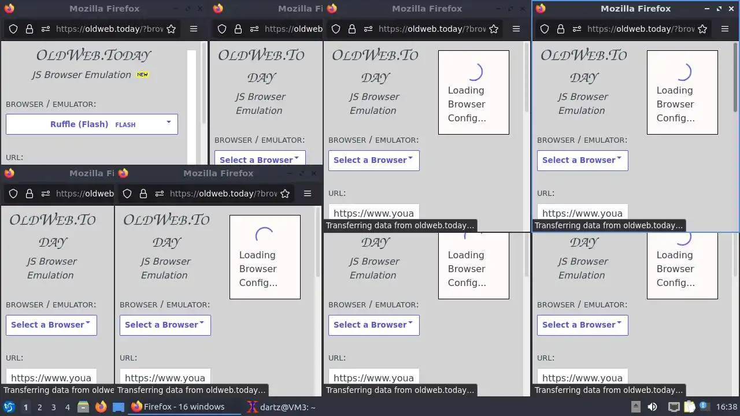Open Select a Browser in the narrow bottom-left window

(x=51, y=325)
